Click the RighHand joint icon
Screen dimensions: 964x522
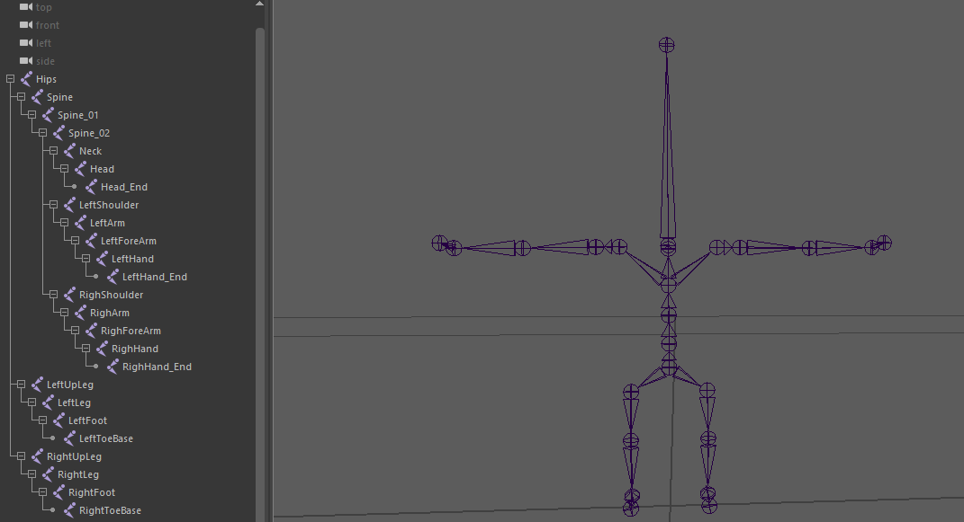[x=102, y=349]
